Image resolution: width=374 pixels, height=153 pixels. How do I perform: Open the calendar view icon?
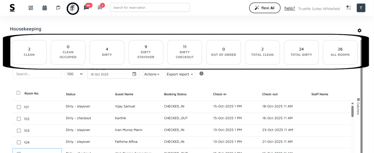point(45,8)
